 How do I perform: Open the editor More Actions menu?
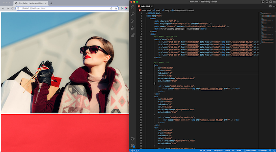274,6
